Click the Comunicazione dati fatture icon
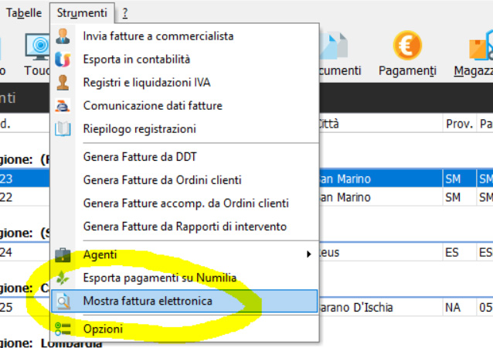The height and width of the screenshot is (348, 493). click(x=63, y=106)
